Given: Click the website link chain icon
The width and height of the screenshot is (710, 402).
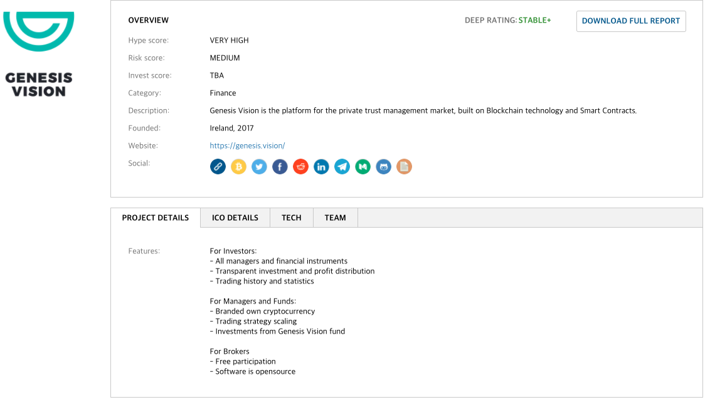Looking at the screenshot, I should pyautogui.click(x=218, y=167).
